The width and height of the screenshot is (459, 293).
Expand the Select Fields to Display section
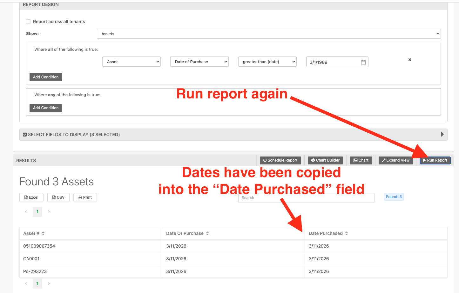[x=442, y=134]
